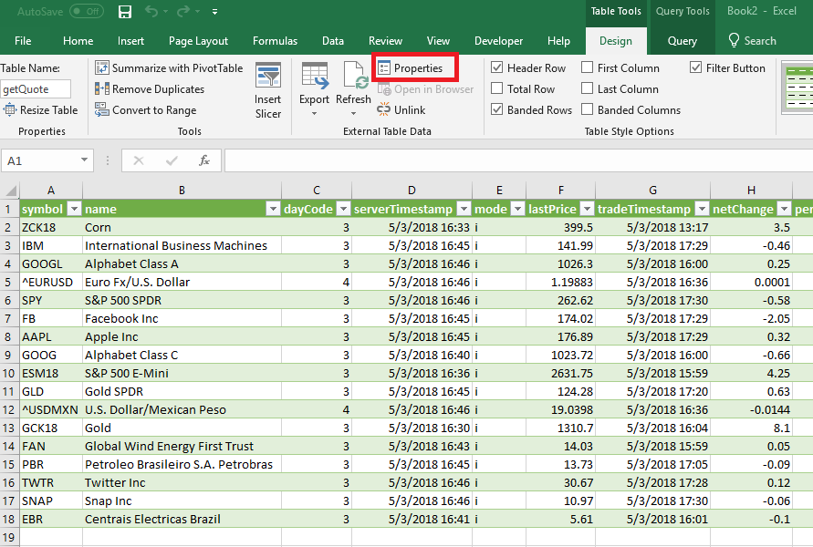Select the 'Twitter Inc' cell
Screen dimensions: 813x547
click(182, 482)
